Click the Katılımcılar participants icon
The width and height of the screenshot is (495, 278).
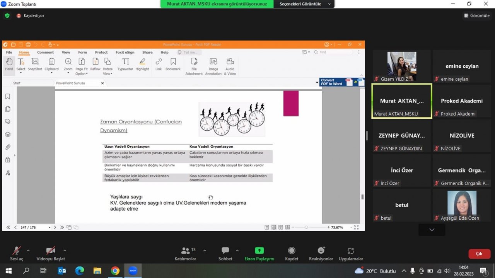(186, 251)
